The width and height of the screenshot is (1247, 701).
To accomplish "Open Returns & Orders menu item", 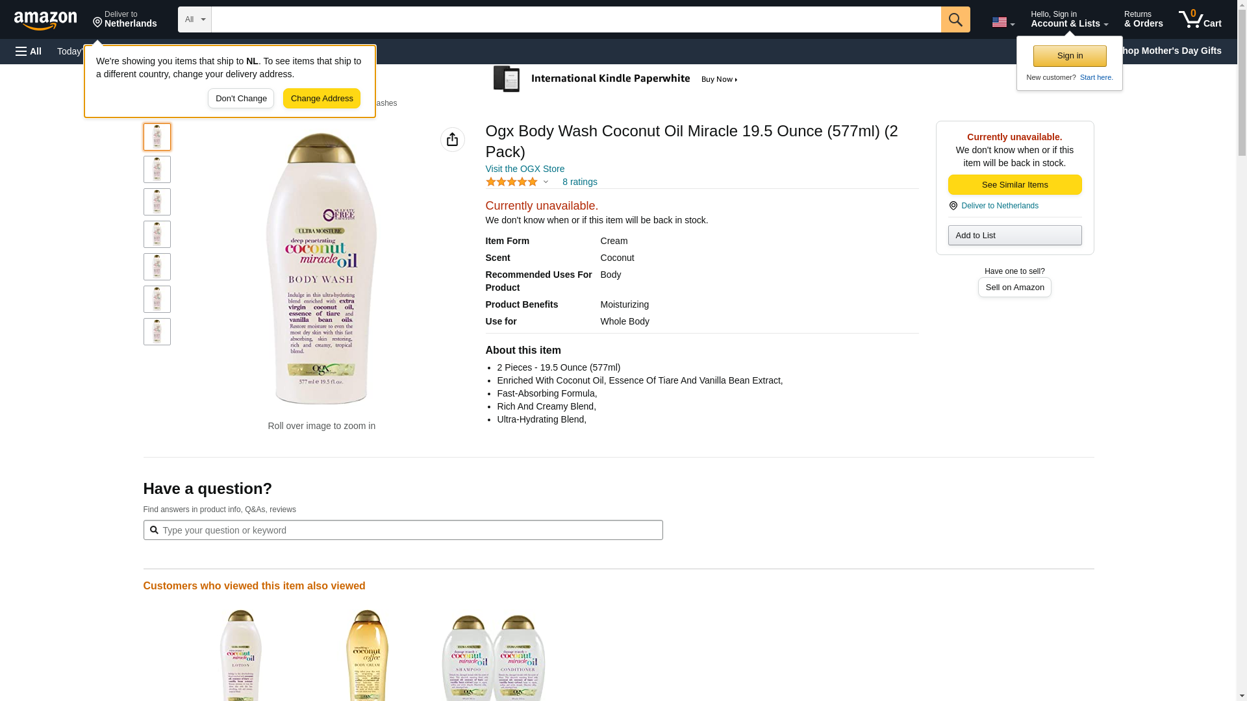I will tap(1142, 19).
